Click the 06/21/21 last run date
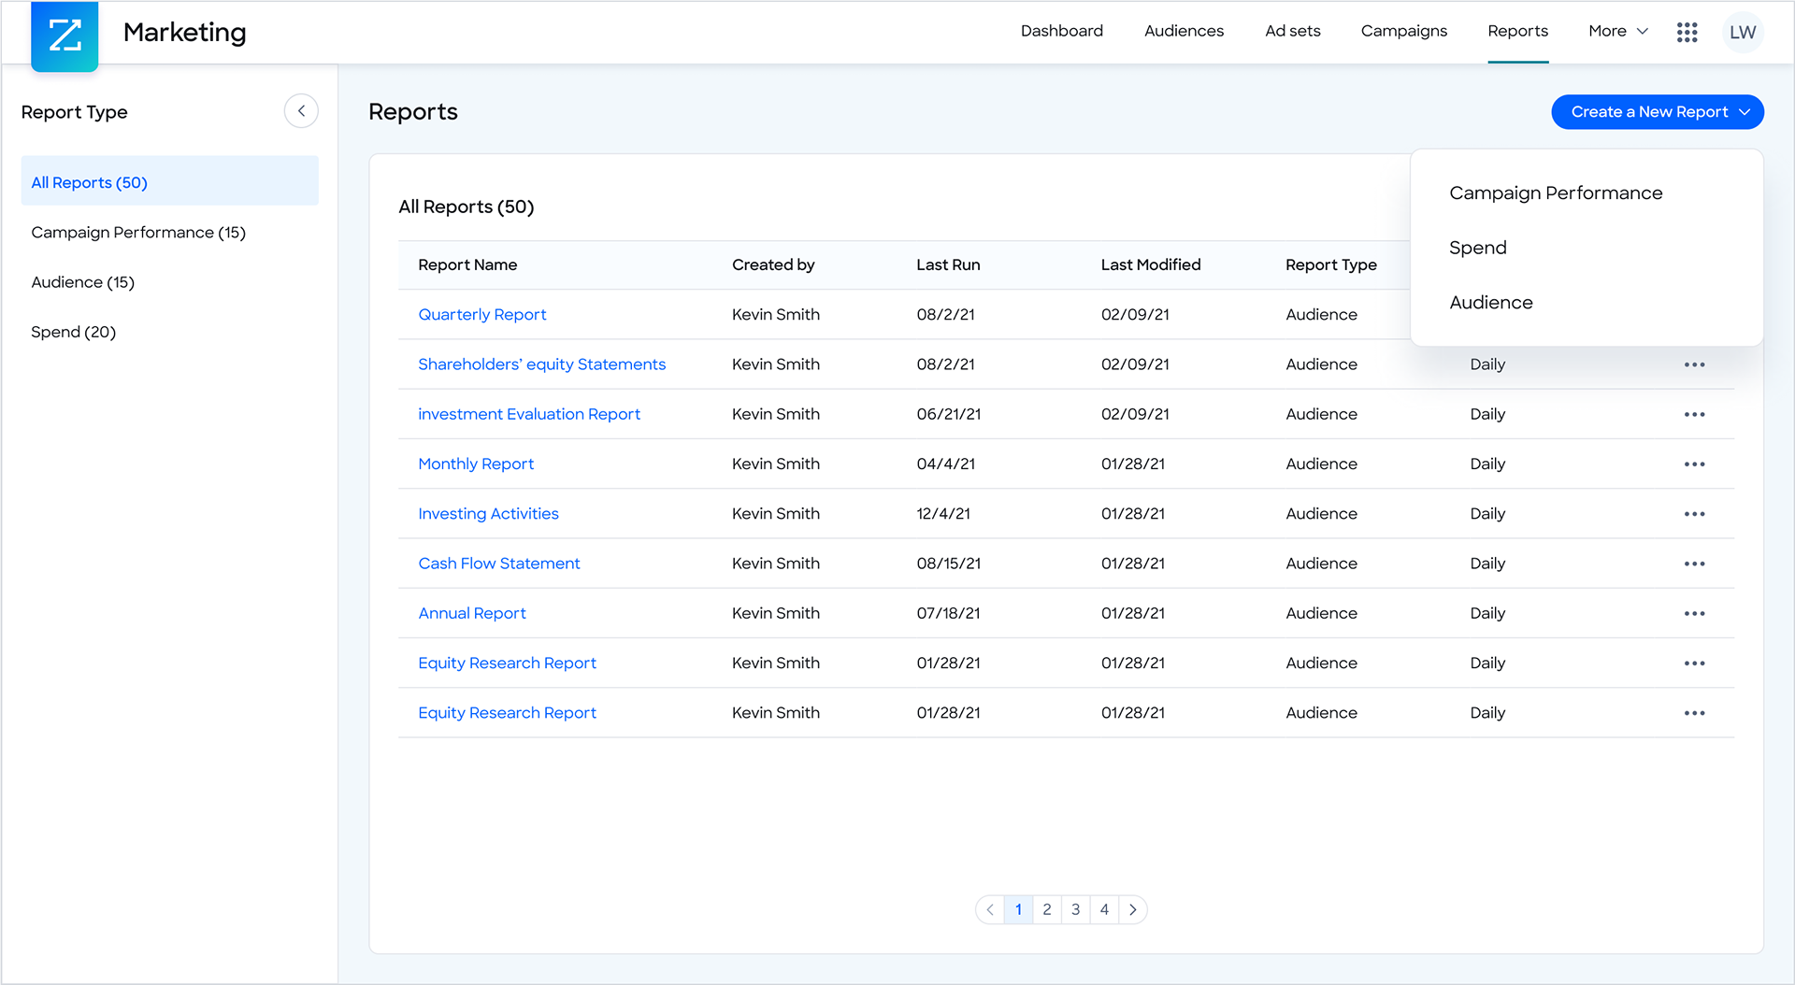The width and height of the screenshot is (1795, 985). [948, 414]
